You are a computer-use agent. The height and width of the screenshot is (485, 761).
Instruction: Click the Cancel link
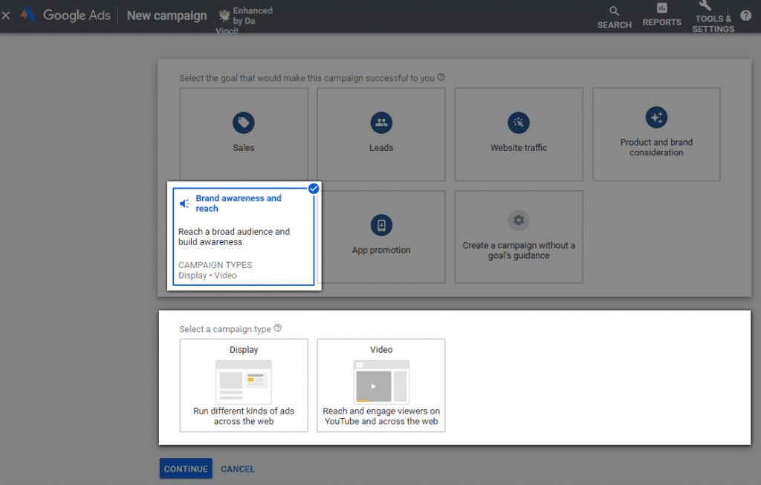(x=238, y=469)
